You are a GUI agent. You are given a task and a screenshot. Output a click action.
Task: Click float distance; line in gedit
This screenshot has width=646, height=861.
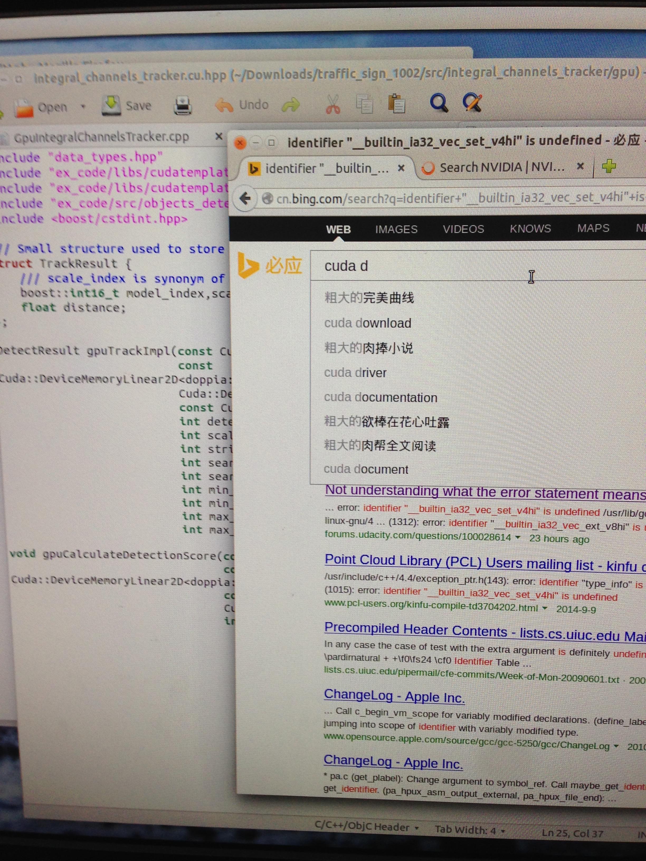click(74, 308)
